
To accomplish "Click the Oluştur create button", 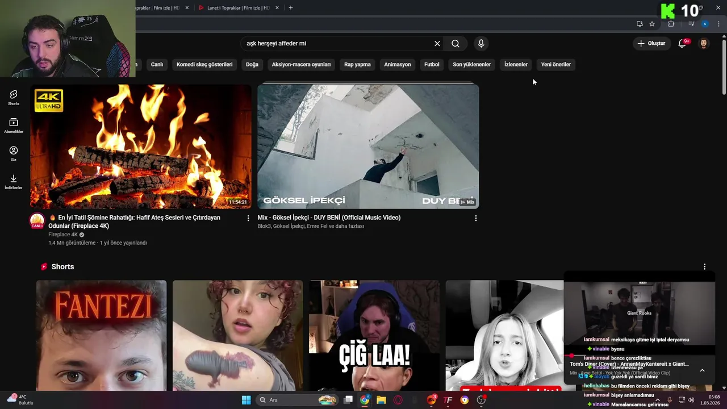I will pos(651,43).
